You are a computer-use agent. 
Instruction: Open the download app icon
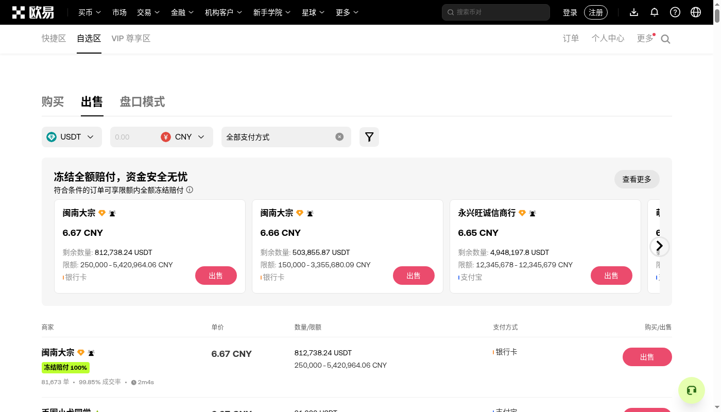[634, 12]
